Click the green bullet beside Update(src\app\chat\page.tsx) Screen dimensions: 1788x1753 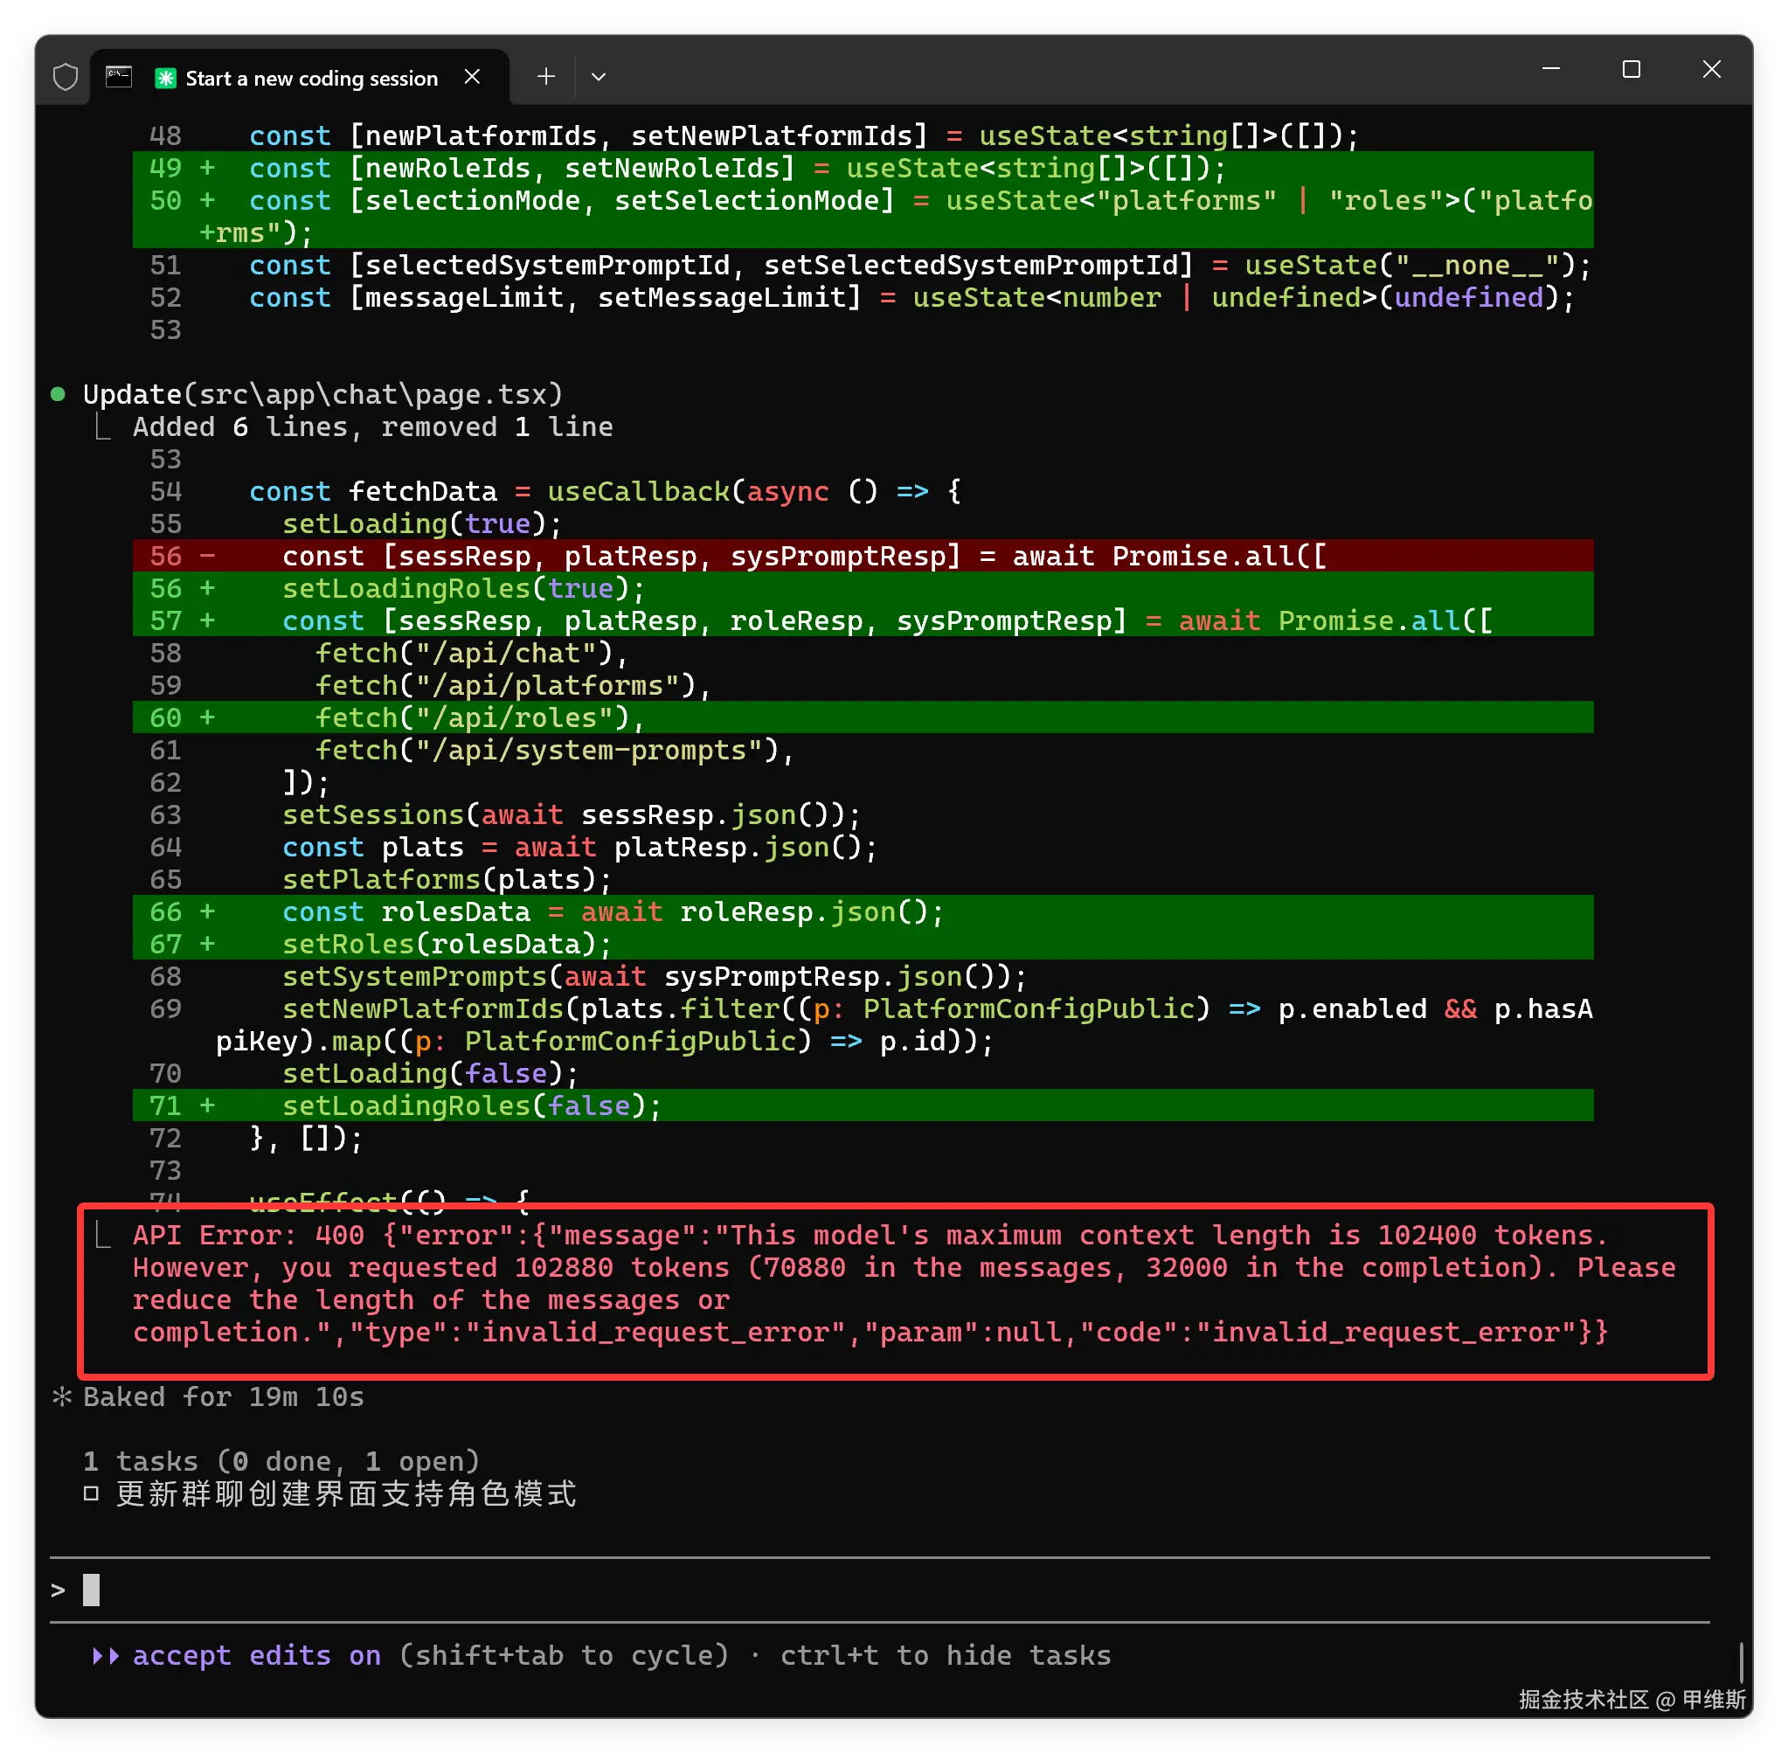pos(58,394)
